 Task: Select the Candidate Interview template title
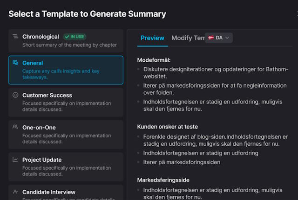point(49,192)
